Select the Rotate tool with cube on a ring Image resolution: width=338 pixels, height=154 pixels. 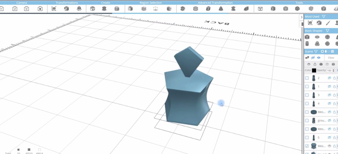point(79,9)
